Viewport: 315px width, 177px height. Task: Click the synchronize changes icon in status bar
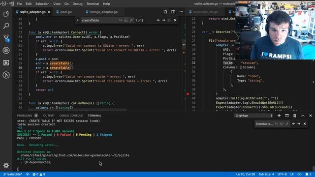(28, 175)
